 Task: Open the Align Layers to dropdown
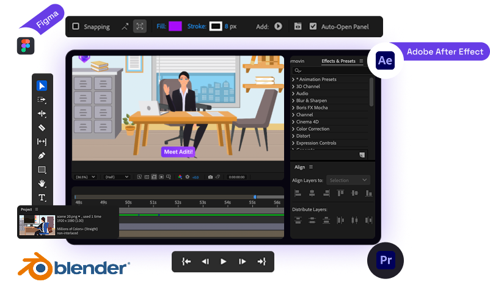[348, 180]
